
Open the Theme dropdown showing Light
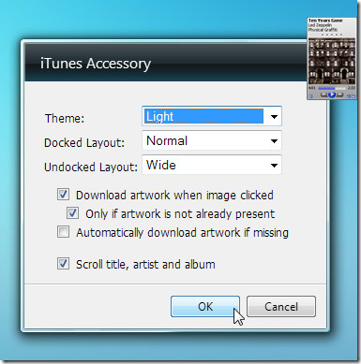coord(212,116)
